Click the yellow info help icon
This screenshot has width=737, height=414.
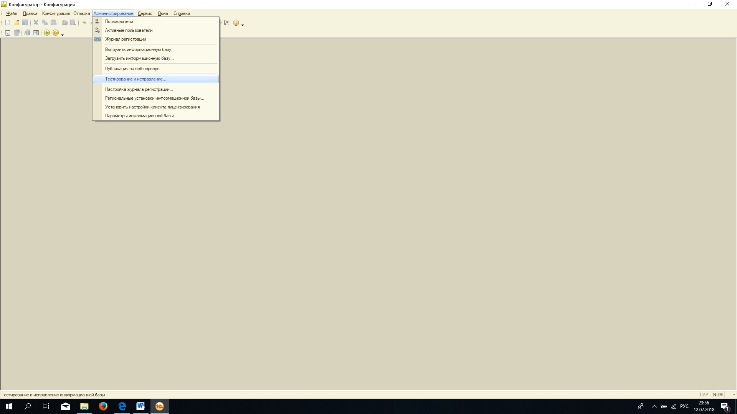[236, 23]
